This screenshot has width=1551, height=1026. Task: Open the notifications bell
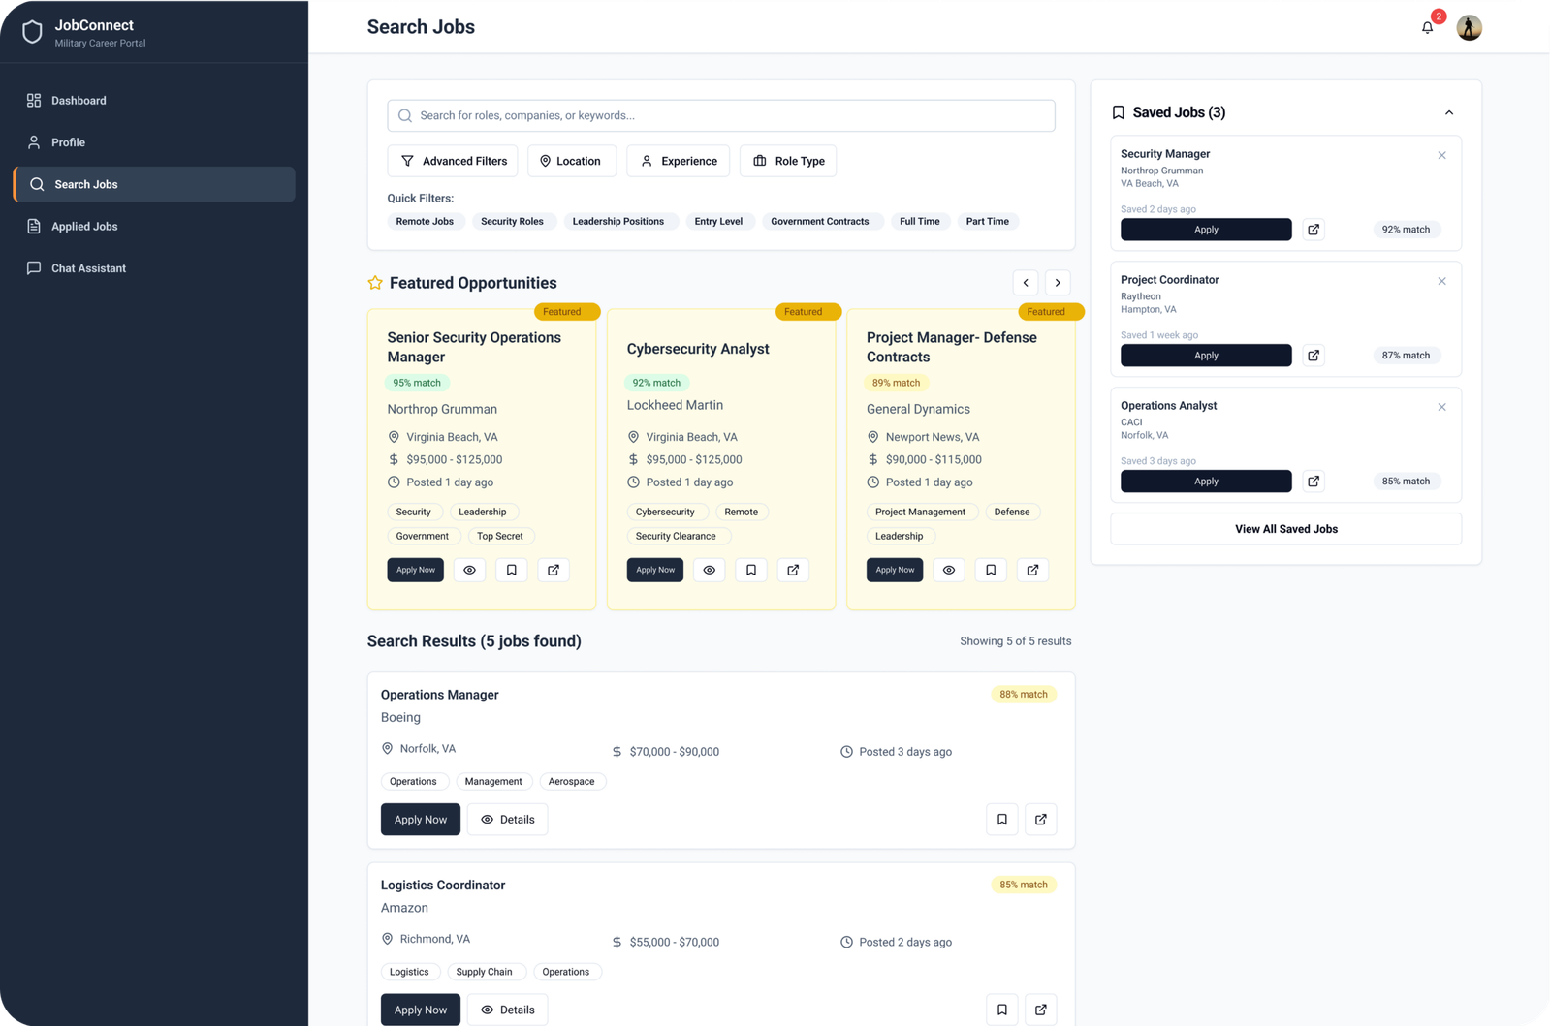[x=1427, y=28]
